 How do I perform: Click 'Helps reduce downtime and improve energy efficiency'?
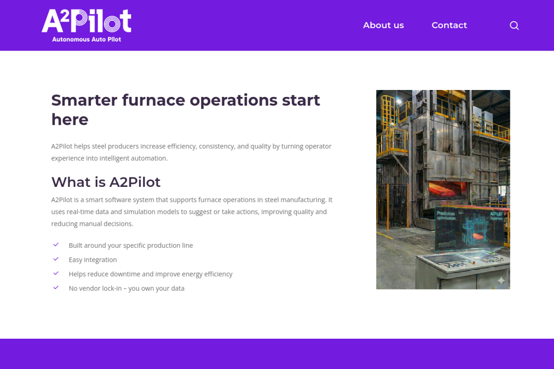pos(150,274)
